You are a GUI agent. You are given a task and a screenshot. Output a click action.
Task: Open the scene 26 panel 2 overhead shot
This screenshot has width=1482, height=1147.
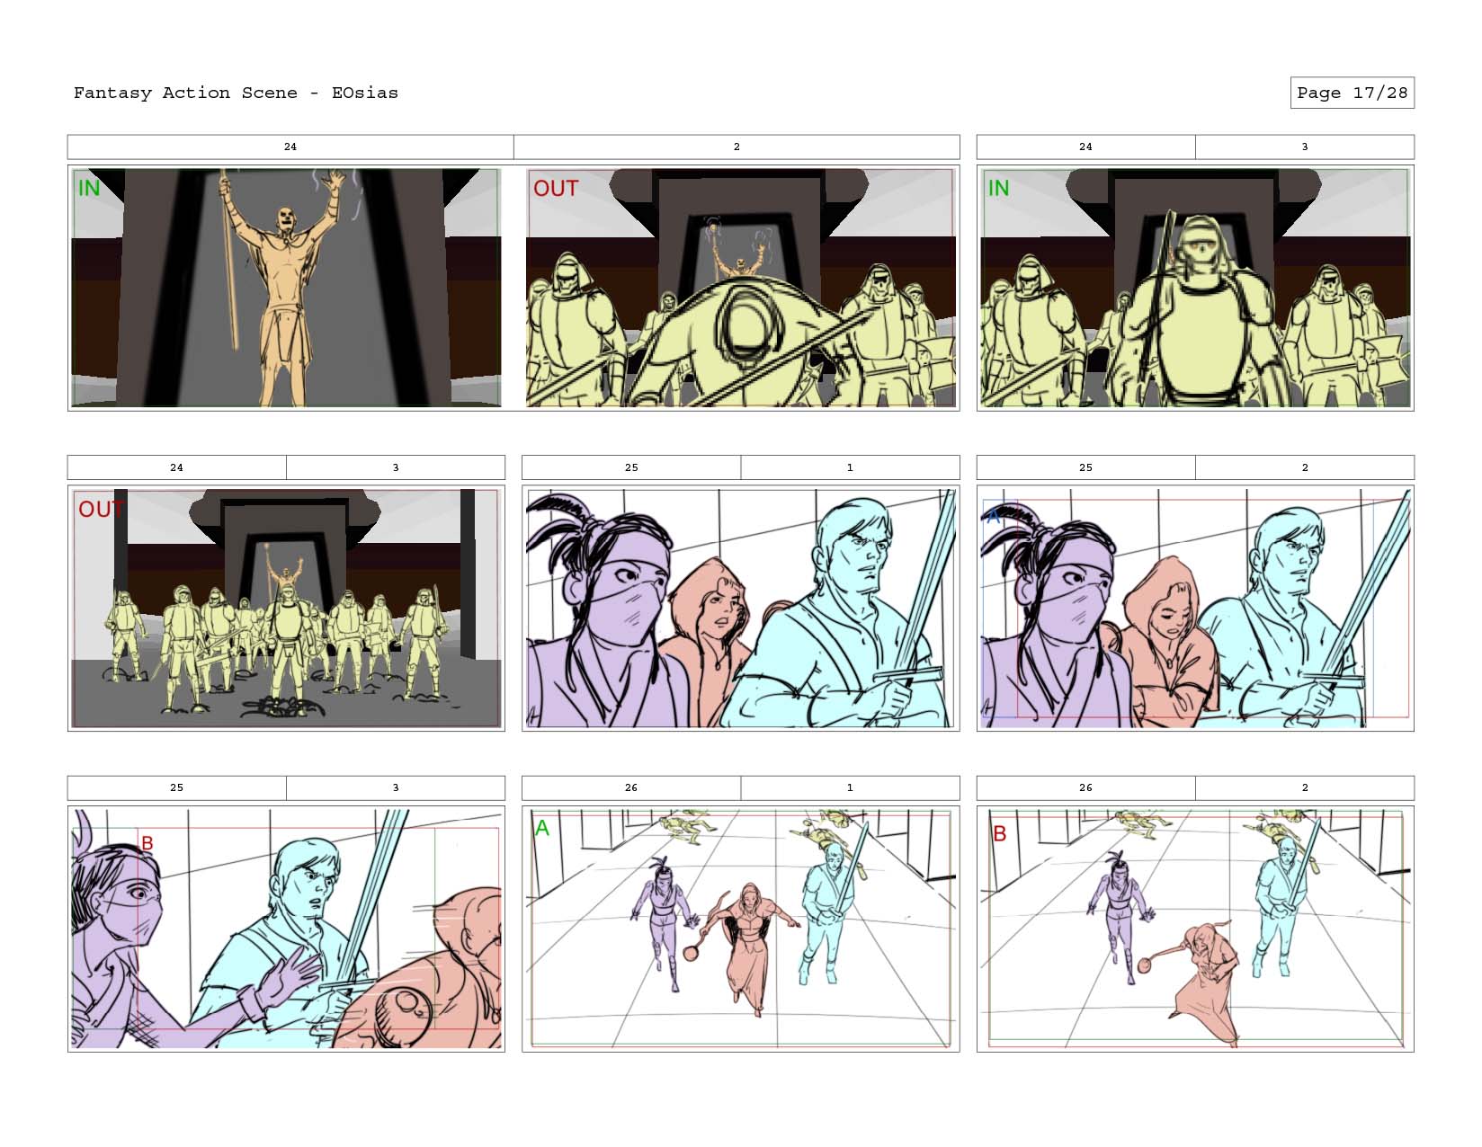1194,929
